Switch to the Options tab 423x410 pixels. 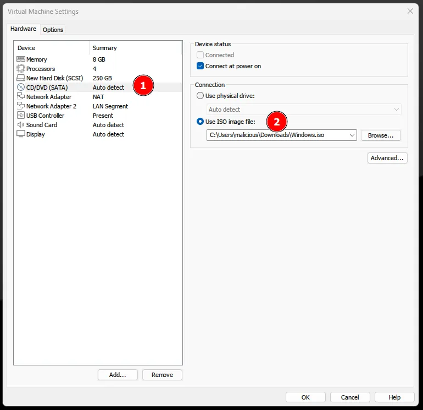53,30
